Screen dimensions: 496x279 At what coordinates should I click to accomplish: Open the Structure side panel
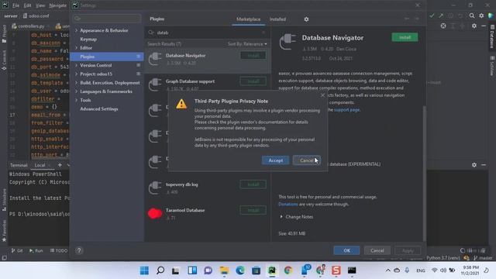click(4, 200)
